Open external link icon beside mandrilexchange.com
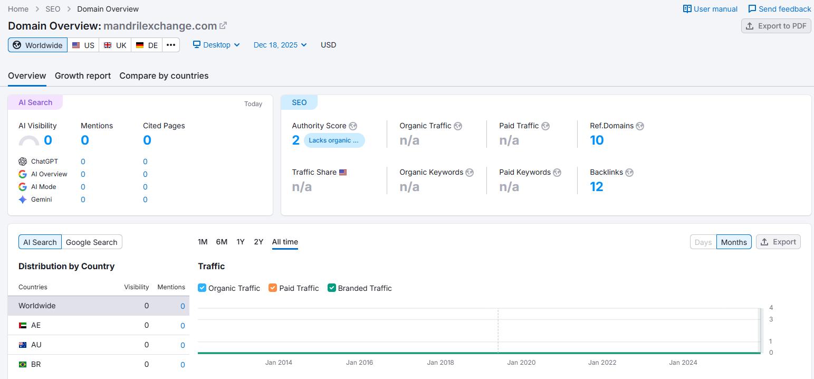Screen dimensions: 814x379 click(223, 25)
